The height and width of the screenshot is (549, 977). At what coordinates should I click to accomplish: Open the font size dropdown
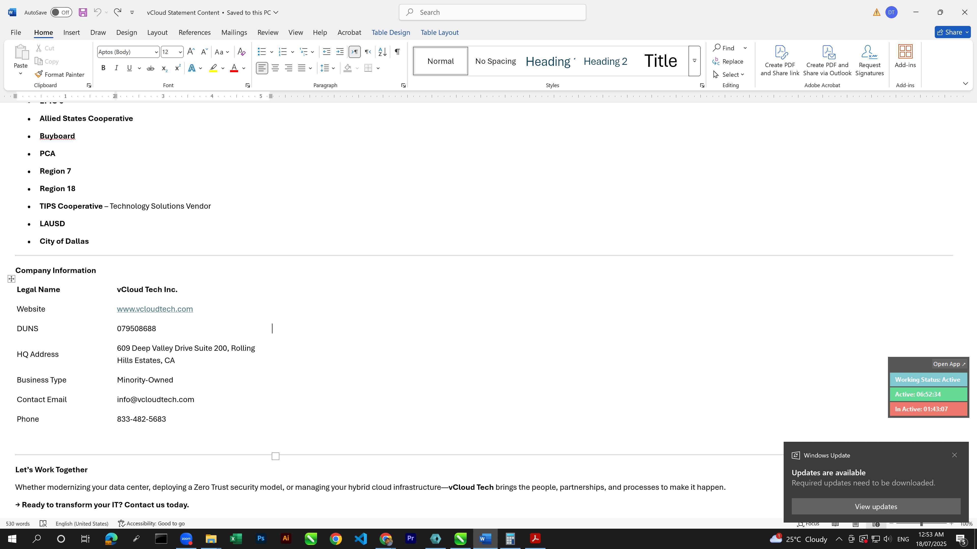click(x=180, y=52)
